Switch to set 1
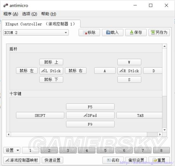The width and height of the screenshot is (175, 166). (x=31, y=150)
